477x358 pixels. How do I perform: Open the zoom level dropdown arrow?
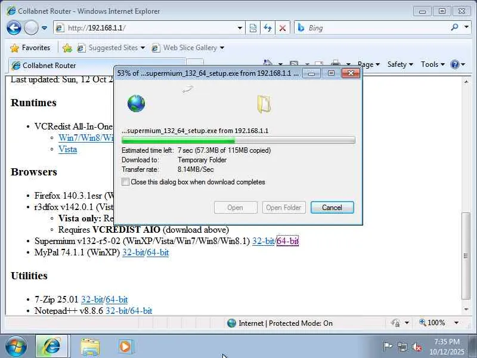456,323
